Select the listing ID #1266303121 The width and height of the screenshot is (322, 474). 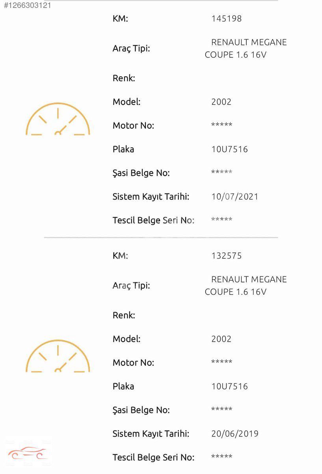pyautogui.click(x=28, y=6)
